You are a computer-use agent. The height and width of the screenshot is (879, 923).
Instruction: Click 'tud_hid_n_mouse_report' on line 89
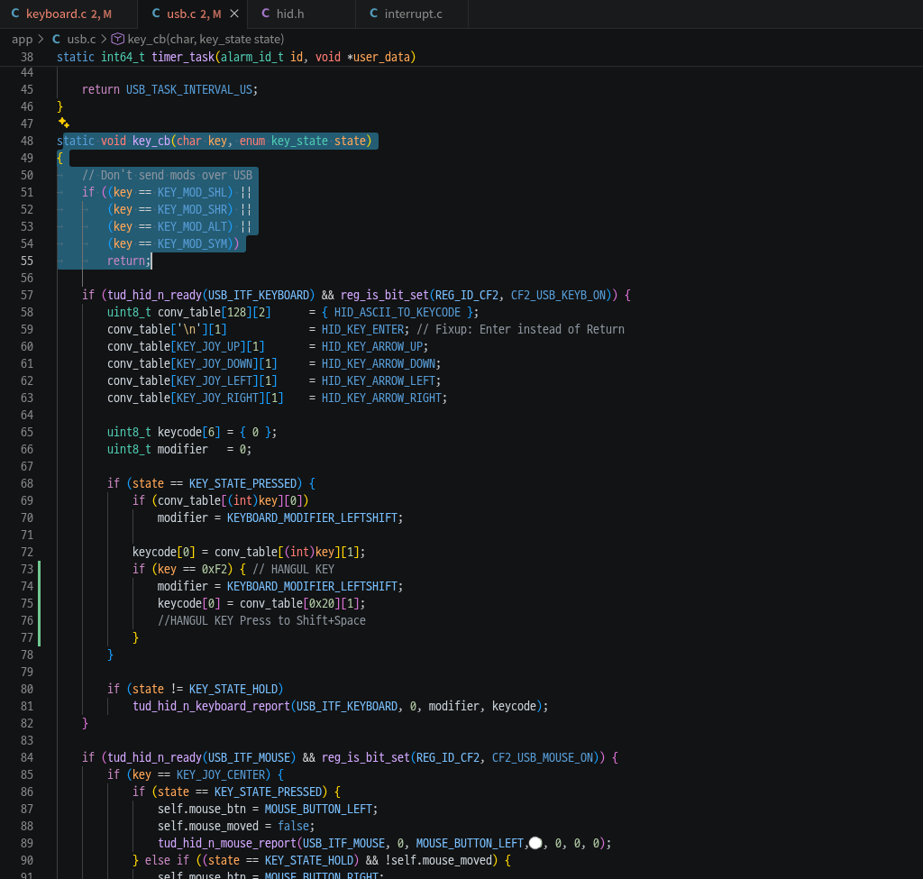(226, 844)
